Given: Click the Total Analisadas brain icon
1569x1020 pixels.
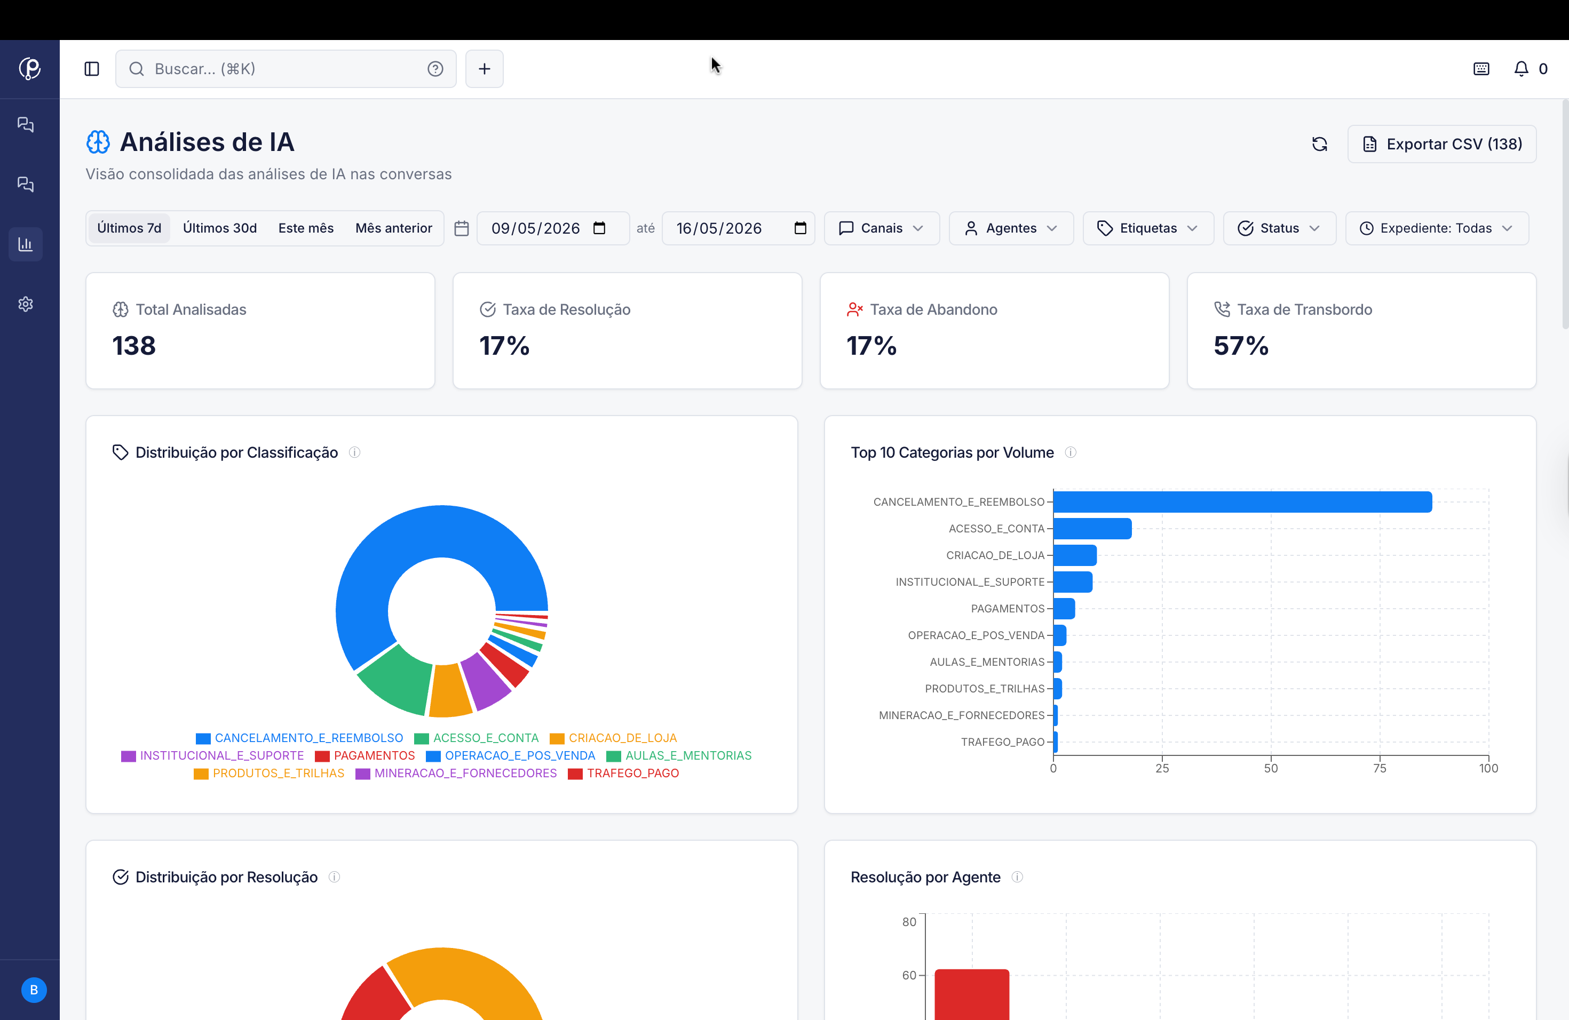Looking at the screenshot, I should [121, 309].
